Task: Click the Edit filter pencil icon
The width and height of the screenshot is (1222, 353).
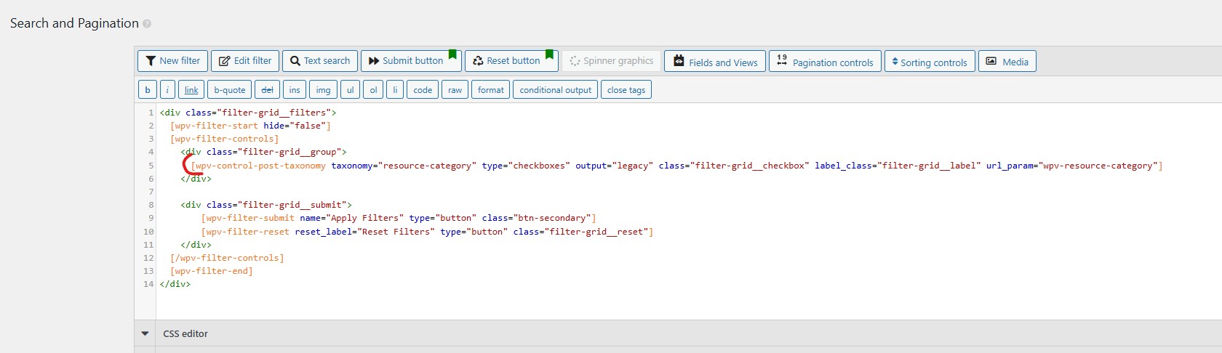Action: [x=224, y=61]
